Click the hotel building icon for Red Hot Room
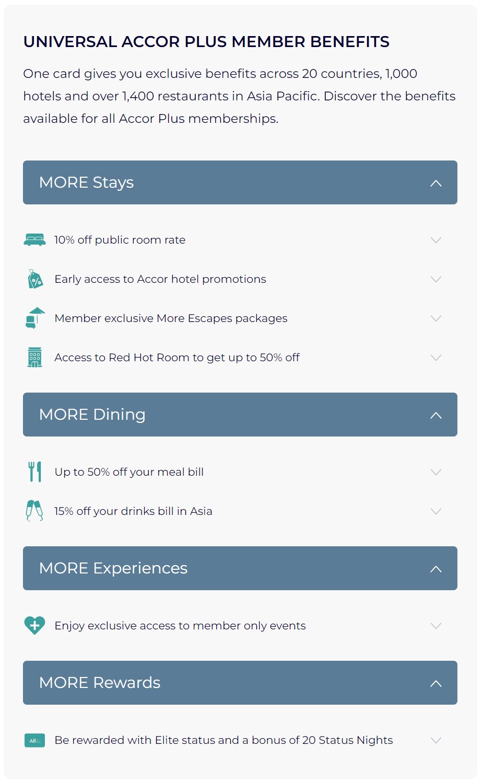The width and height of the screenshot is (483, 781). [34, 357]
